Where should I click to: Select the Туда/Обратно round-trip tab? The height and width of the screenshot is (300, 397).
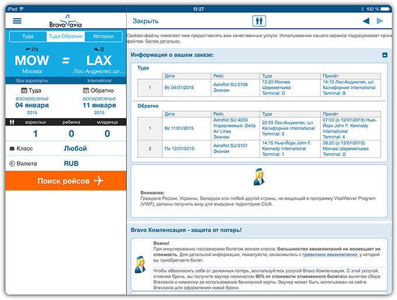[65, 36]
